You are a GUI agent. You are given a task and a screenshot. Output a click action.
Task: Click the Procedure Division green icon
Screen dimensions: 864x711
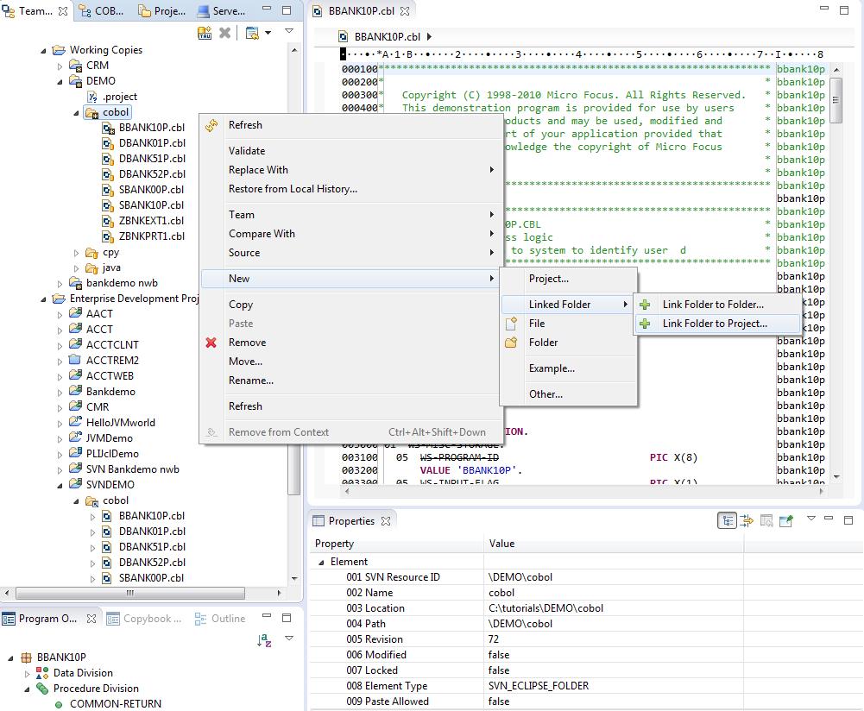coord(42,689)
